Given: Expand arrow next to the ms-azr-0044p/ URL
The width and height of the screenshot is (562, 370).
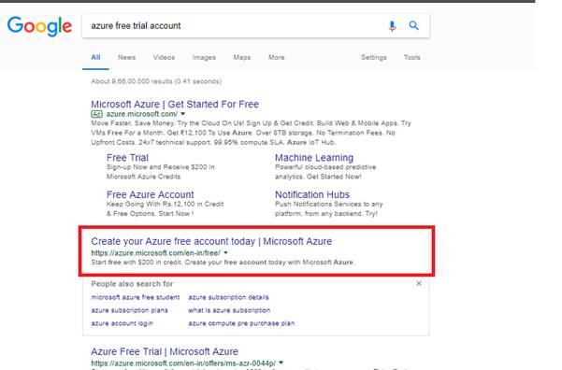Looking at the screenshot, I should [x=281, y=363].
